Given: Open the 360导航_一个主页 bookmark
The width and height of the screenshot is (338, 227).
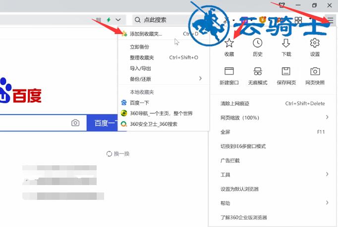Looking at the screenshot, I should click(164, 113).
